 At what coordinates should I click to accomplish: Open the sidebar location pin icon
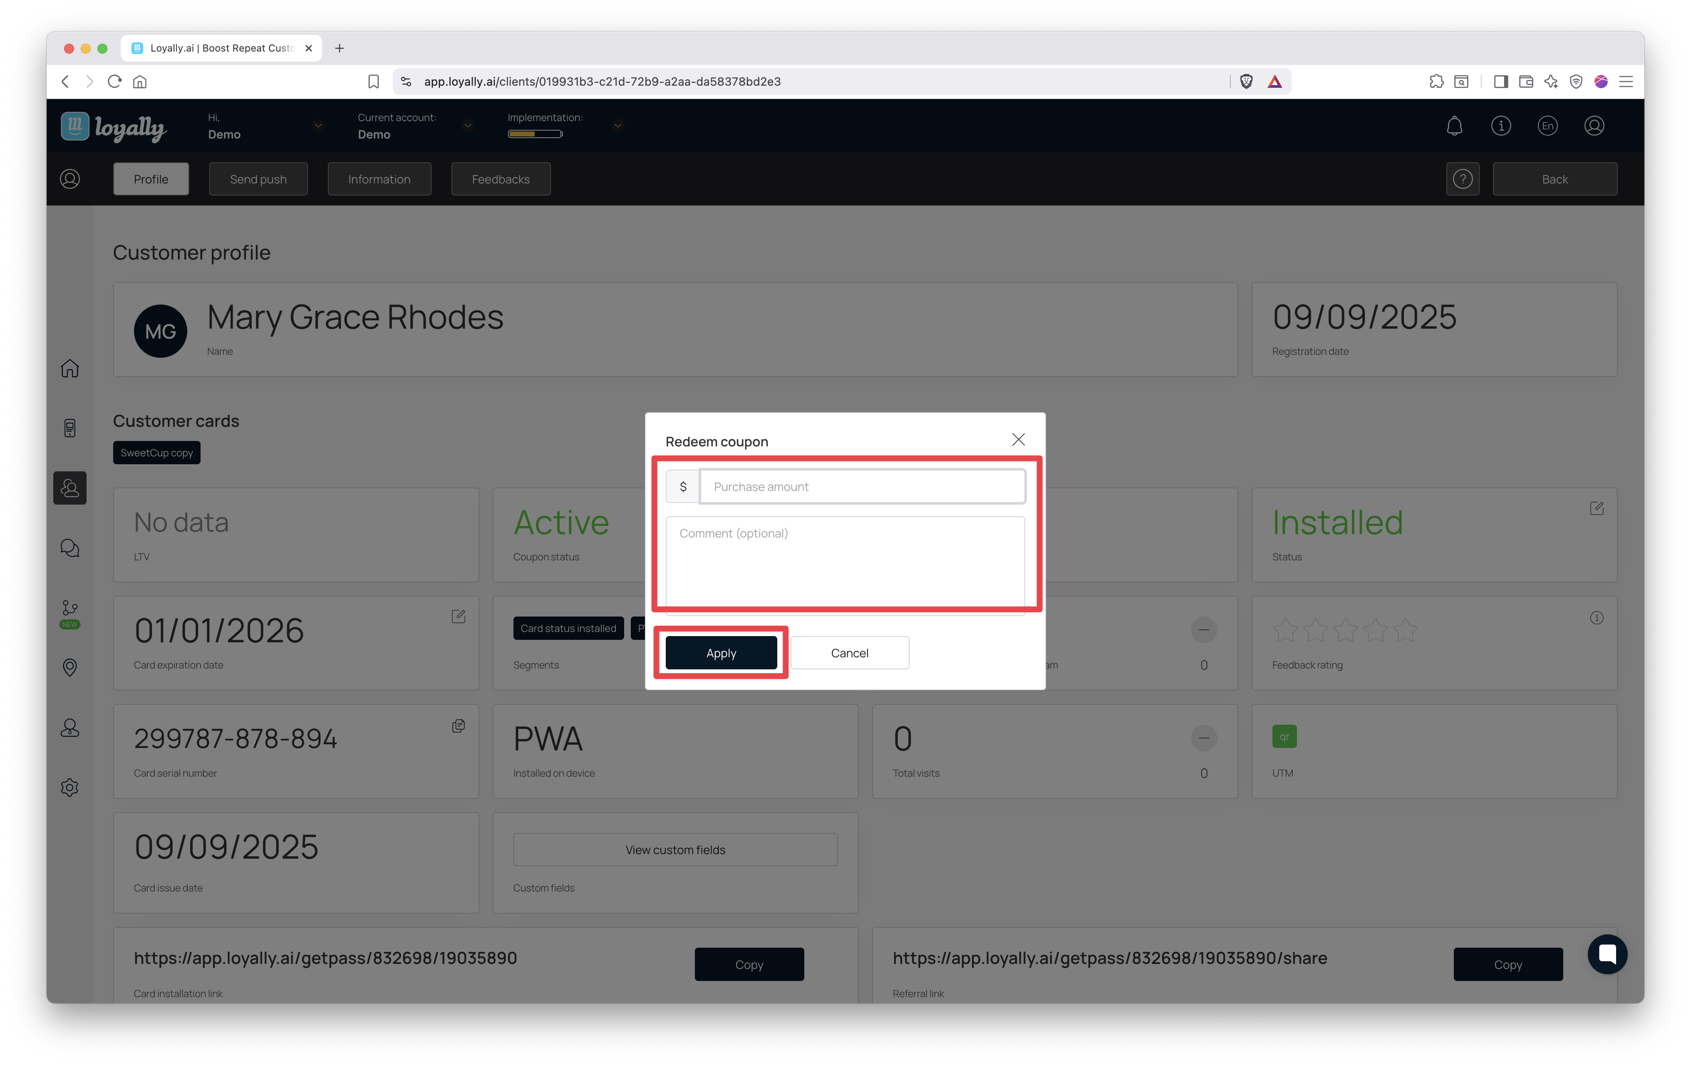point(69,667)
